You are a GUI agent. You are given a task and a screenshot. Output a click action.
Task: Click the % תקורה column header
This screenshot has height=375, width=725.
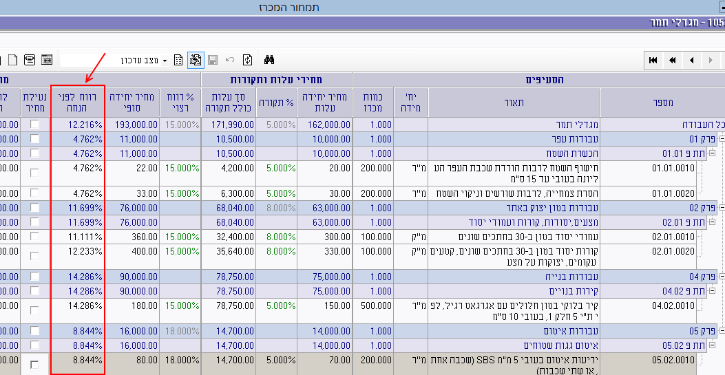(x=277, y=103)
